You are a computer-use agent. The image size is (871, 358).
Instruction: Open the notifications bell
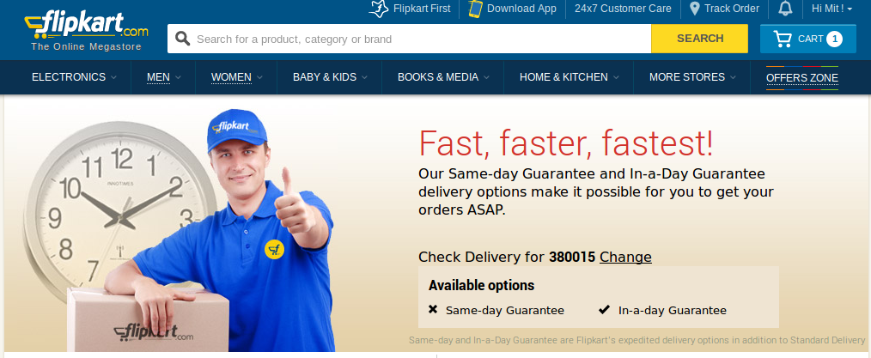point(785,9)
